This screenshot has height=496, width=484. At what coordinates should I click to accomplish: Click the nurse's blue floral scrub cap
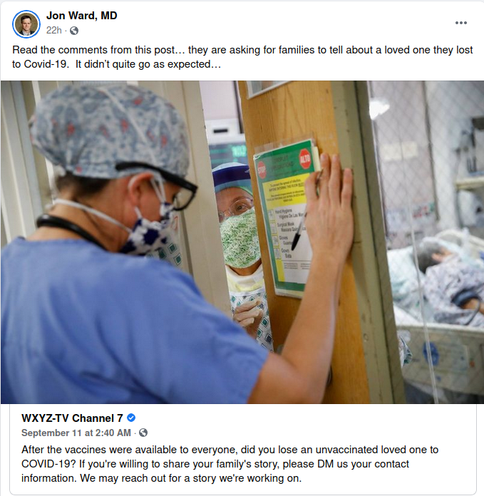[x=109, y=131]
